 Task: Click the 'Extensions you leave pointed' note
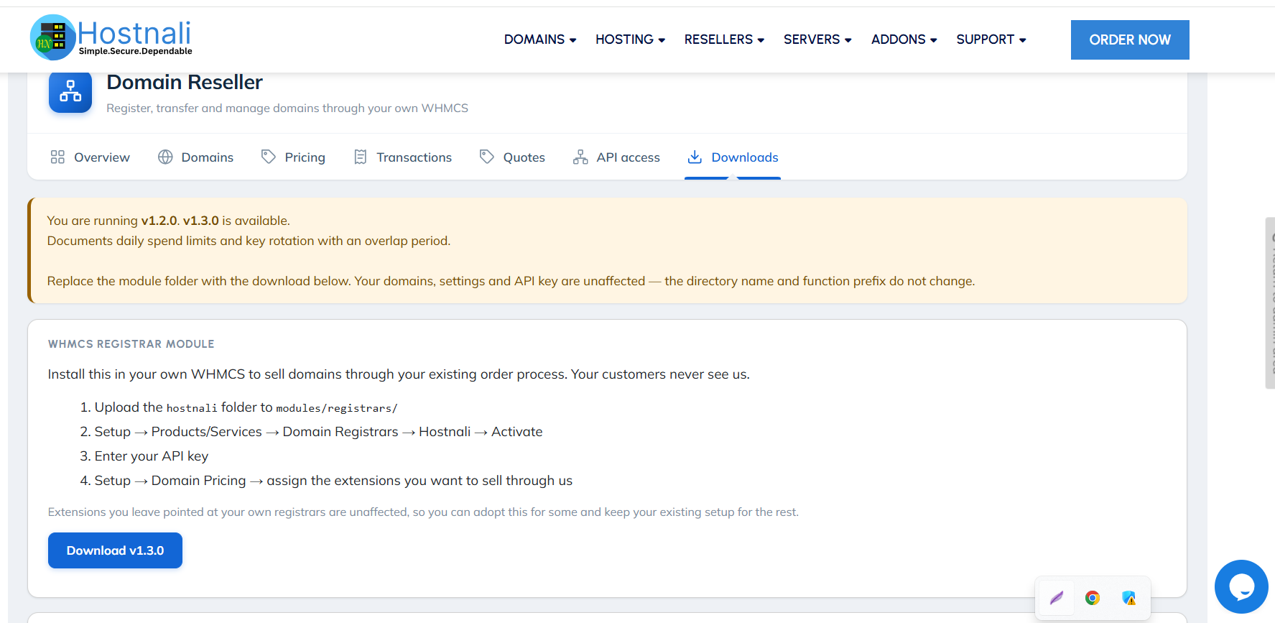[423, 512]
